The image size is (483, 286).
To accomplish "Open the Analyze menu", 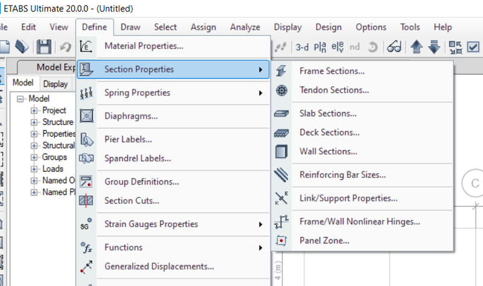I will coord(245,27).
